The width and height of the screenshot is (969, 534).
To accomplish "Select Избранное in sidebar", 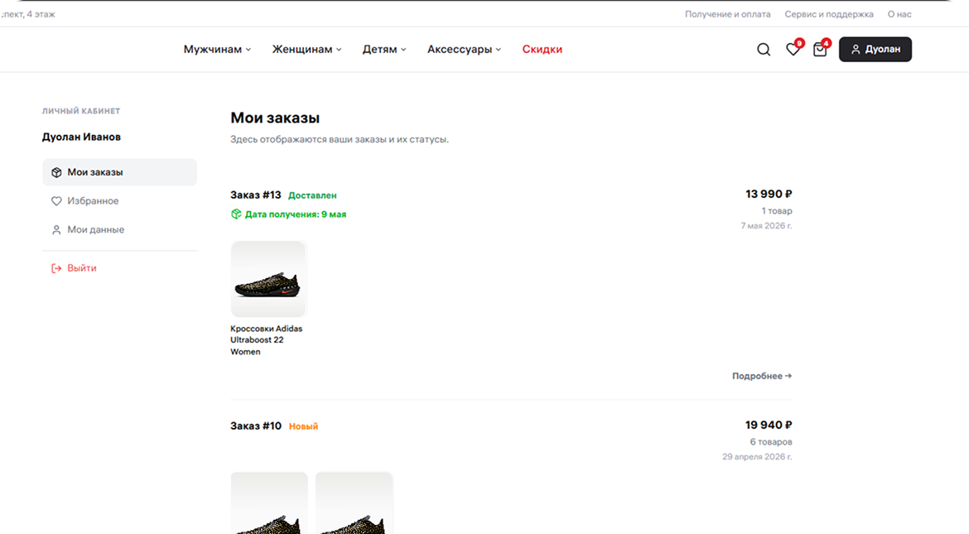I will (x=119, y=201).
